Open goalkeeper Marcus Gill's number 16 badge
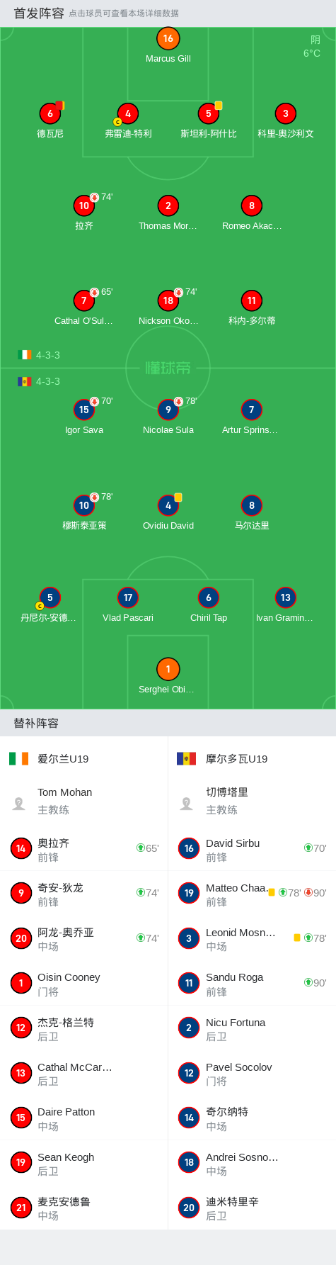The height and width of the screenshot is (1265, 336). 168,39
